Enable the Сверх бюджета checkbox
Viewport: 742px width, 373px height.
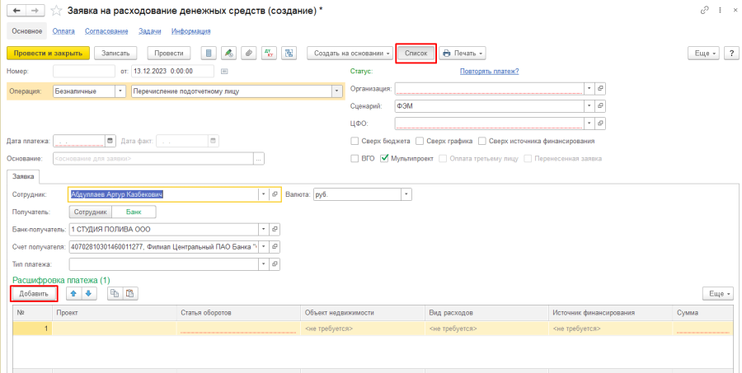355,141
